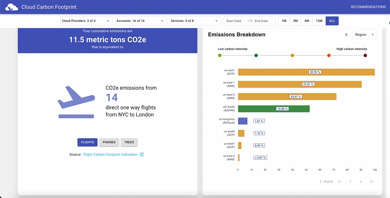The width and height of the screenshot is (390, 198).
Task: Click the 30.78 % percentage label
Action: 315,72
